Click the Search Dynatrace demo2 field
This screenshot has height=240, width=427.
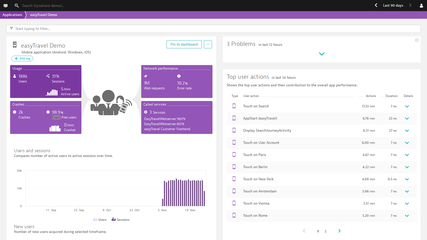pyautogui.click(x=43, y=6)
